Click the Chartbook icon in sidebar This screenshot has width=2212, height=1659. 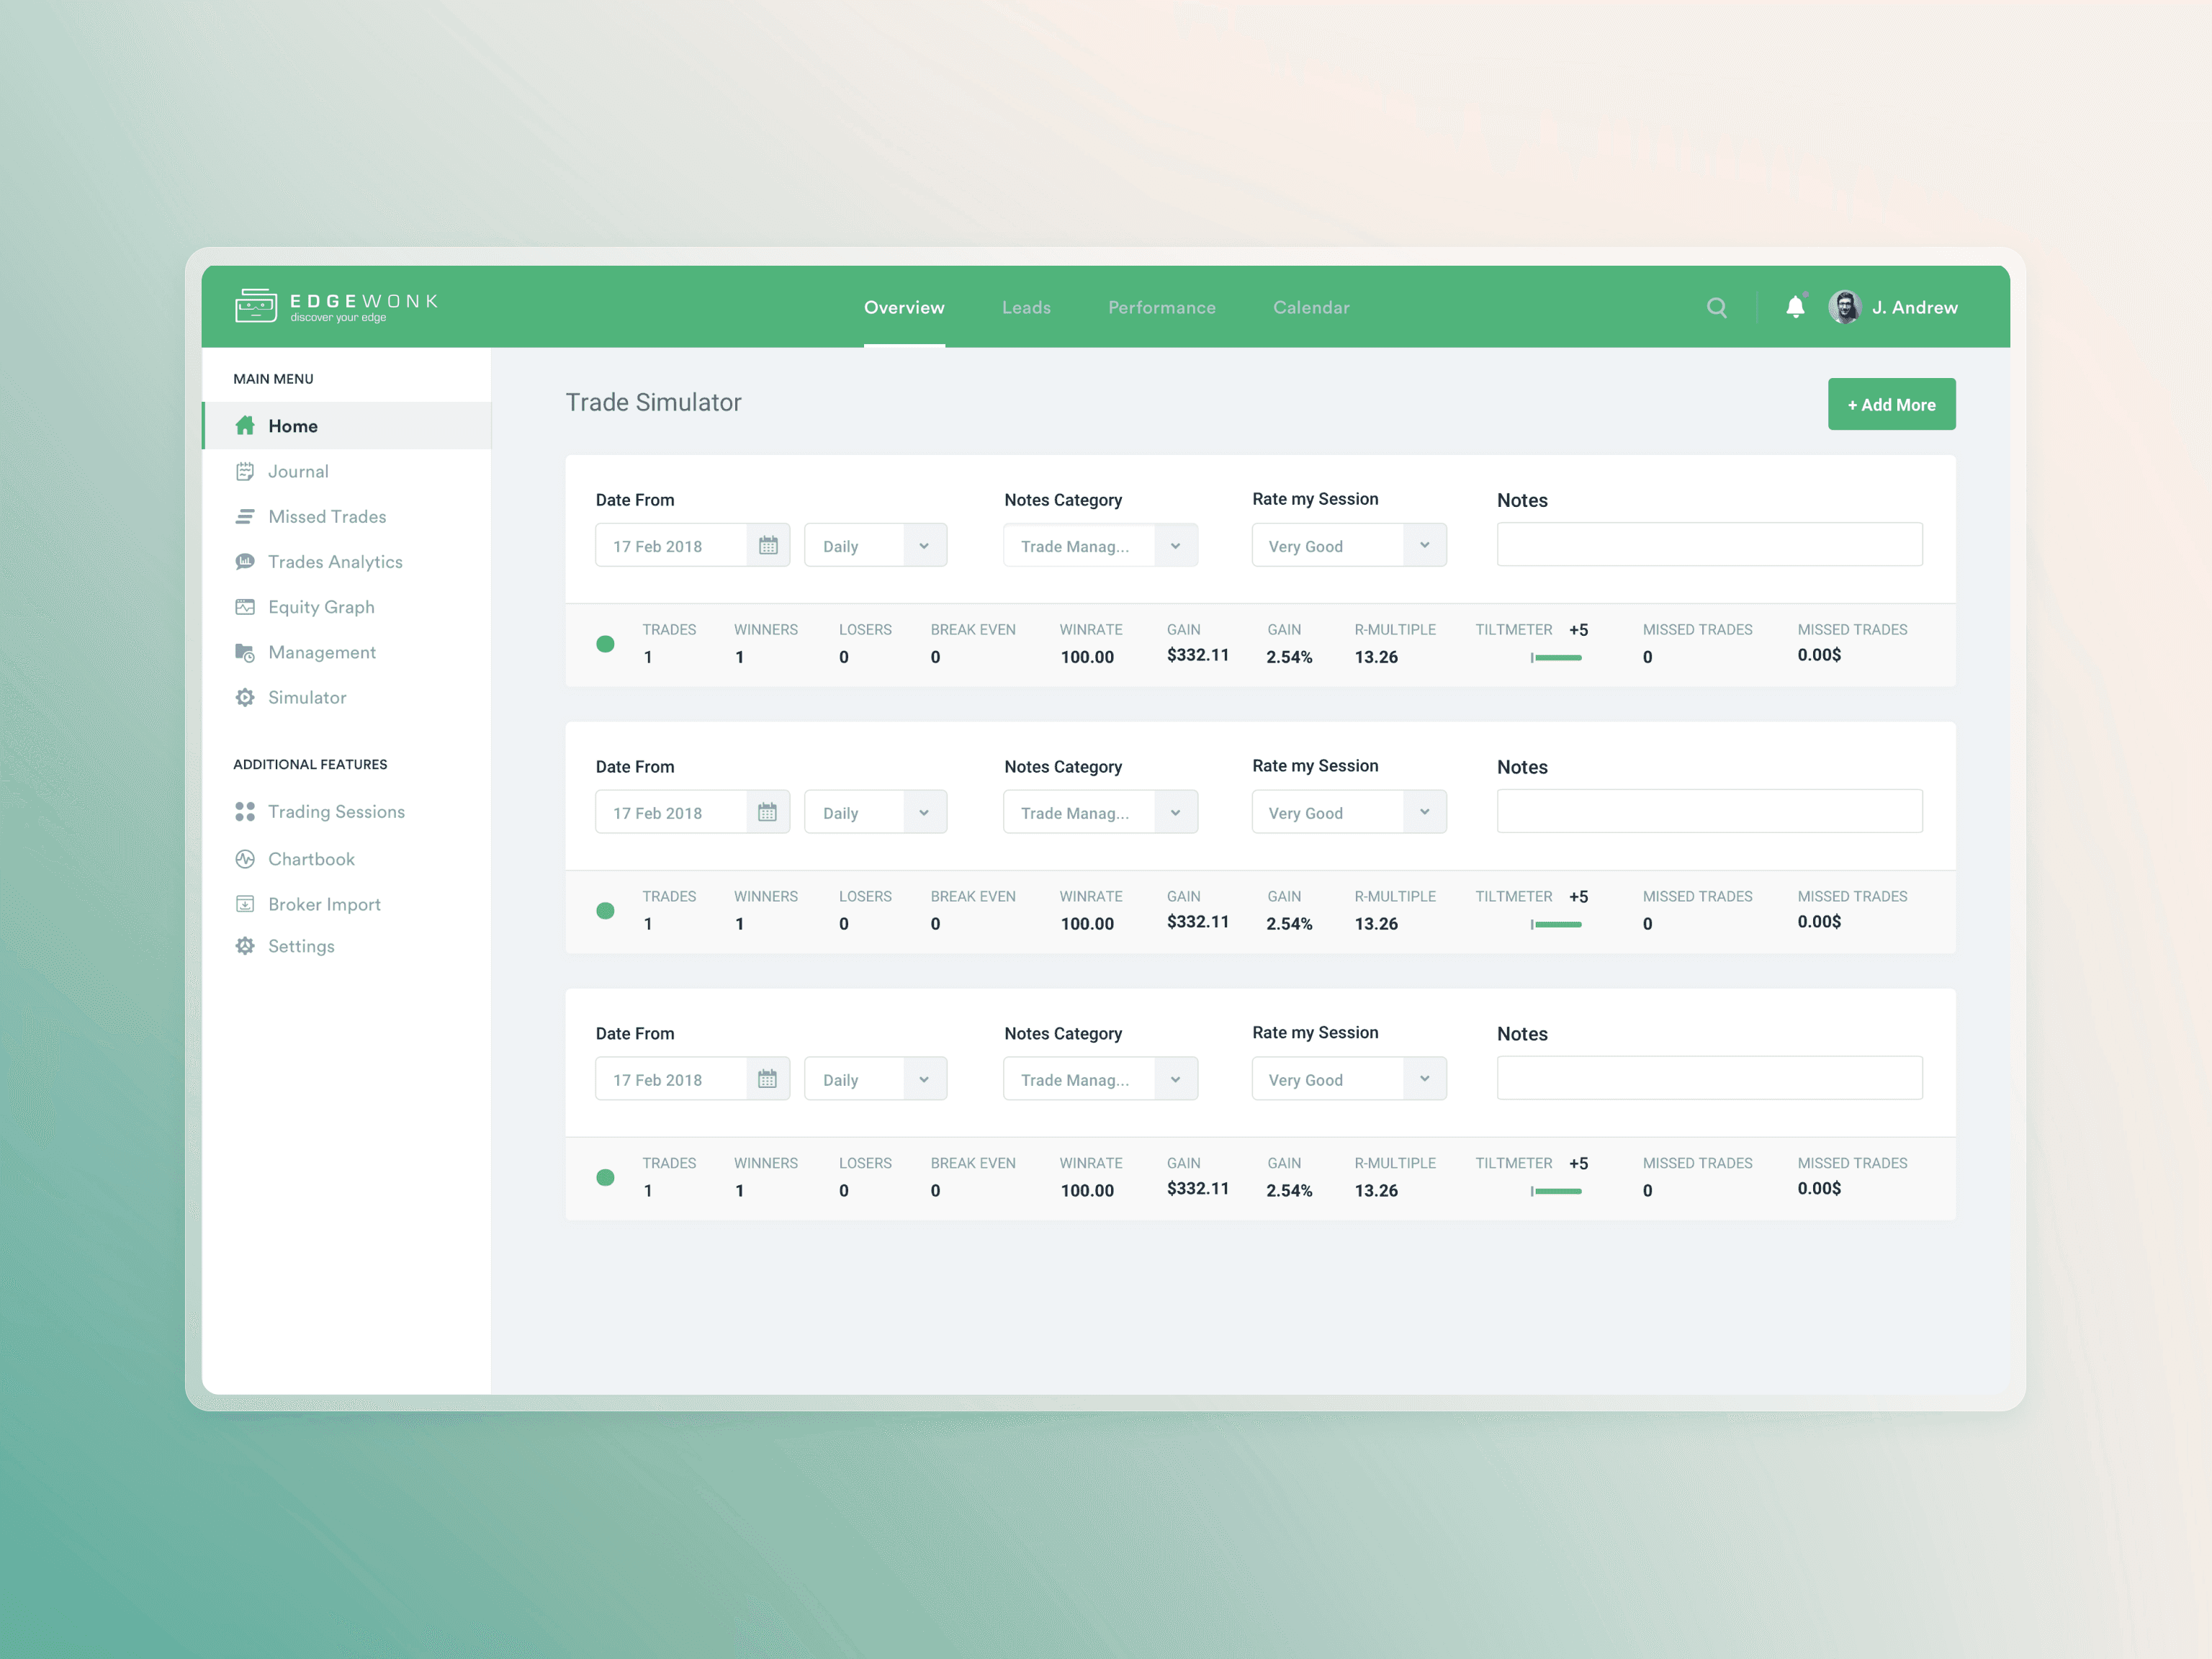pos(245,859)
